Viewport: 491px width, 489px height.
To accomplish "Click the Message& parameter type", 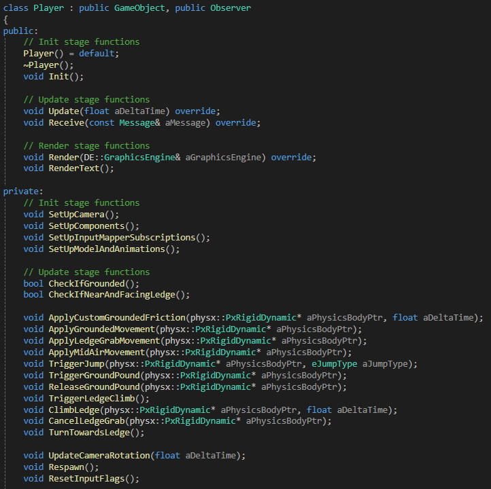I will point(139,122).
